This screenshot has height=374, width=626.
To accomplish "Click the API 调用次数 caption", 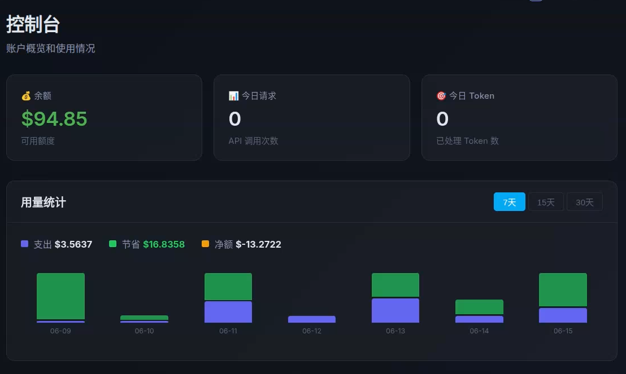I will [253, 141].
